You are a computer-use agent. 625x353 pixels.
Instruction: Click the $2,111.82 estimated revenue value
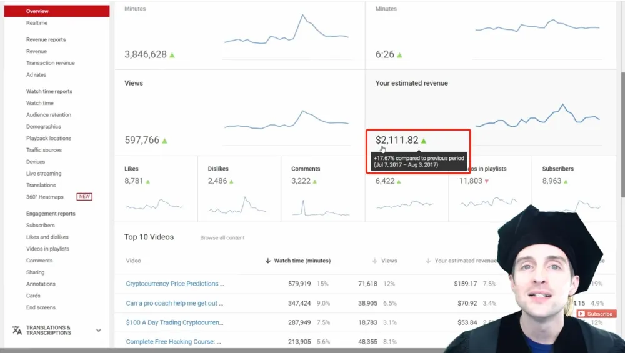(x=397, y=140)
